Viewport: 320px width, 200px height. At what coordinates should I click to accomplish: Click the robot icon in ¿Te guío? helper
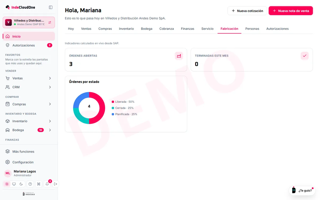click(294, 190)
